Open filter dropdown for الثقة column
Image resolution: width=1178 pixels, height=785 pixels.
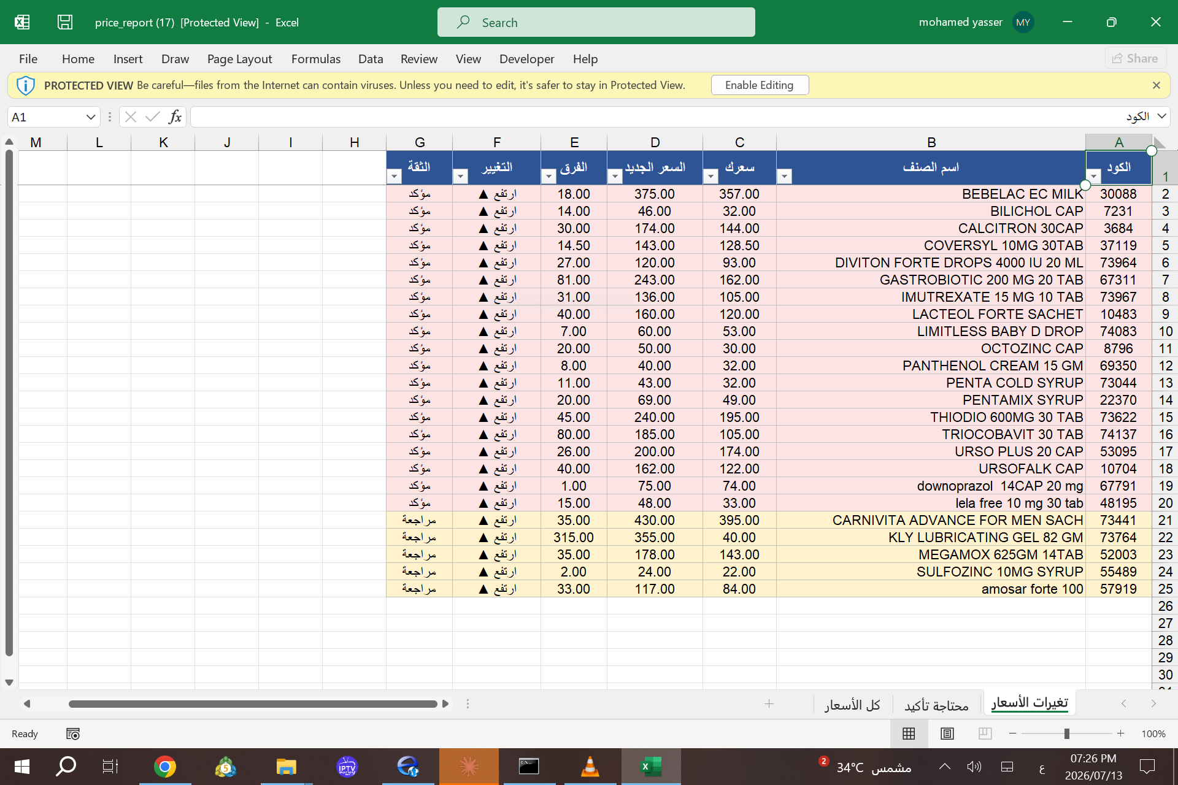[394, 177]
